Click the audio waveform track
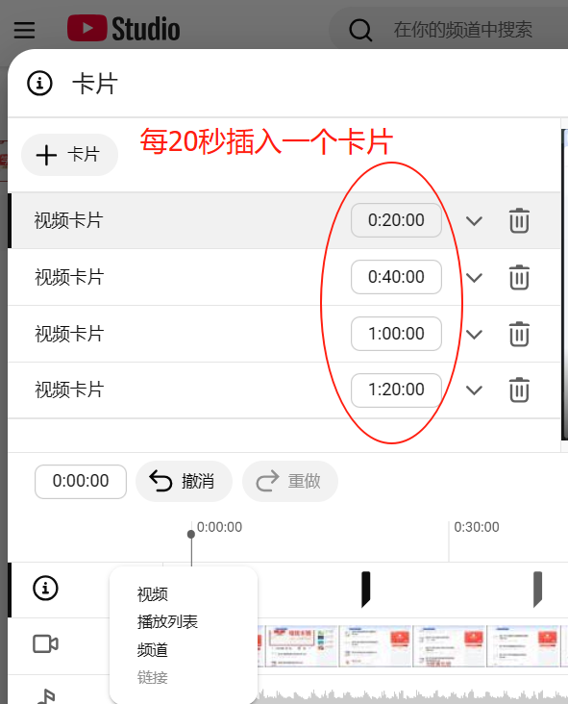This screenshot has width=568, height=704. pyautogui.click(x=412, y=695)
